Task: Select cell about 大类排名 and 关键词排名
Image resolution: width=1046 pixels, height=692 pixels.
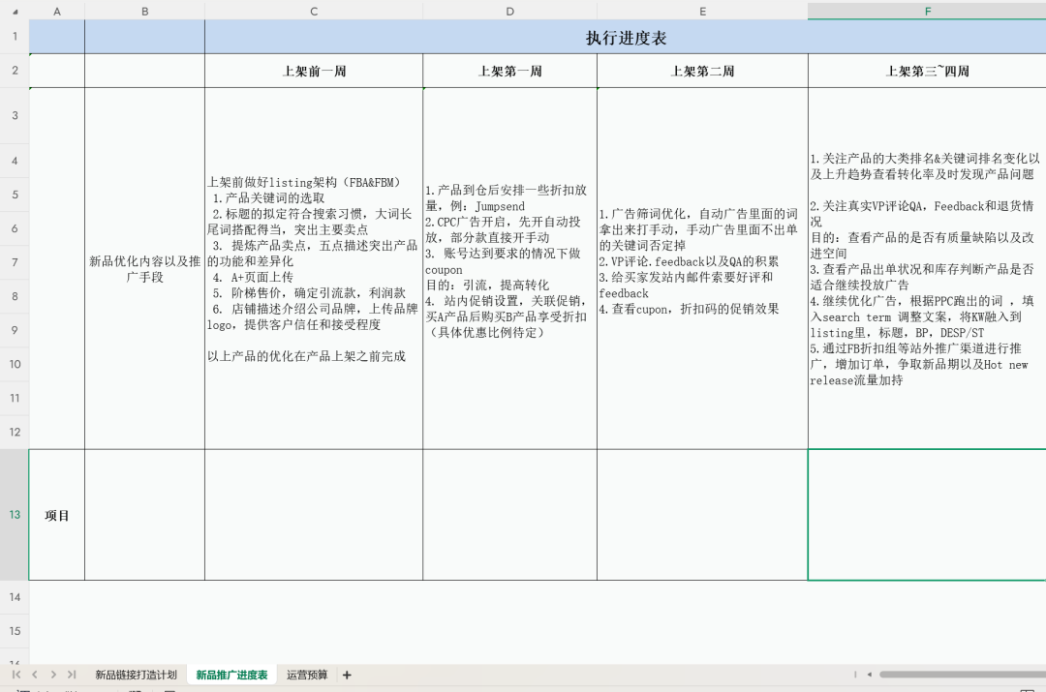Action: click(x=927, y=269)
